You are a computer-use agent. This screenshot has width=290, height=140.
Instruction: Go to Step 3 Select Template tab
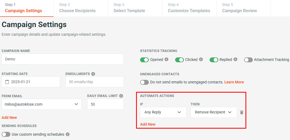pyautogui.click(x=135, y=8)
